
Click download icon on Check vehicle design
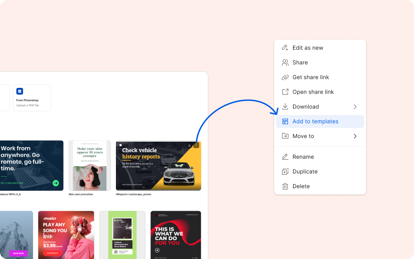tap(190, 145)
